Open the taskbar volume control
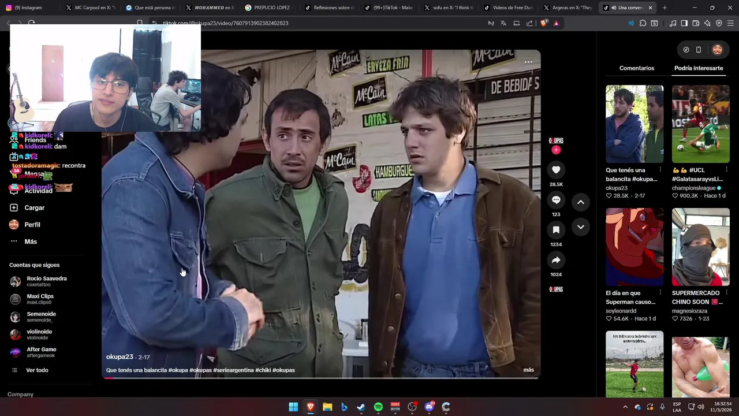Image resolution: width=739 pixels, height=416 pixels. pos(701,407)
